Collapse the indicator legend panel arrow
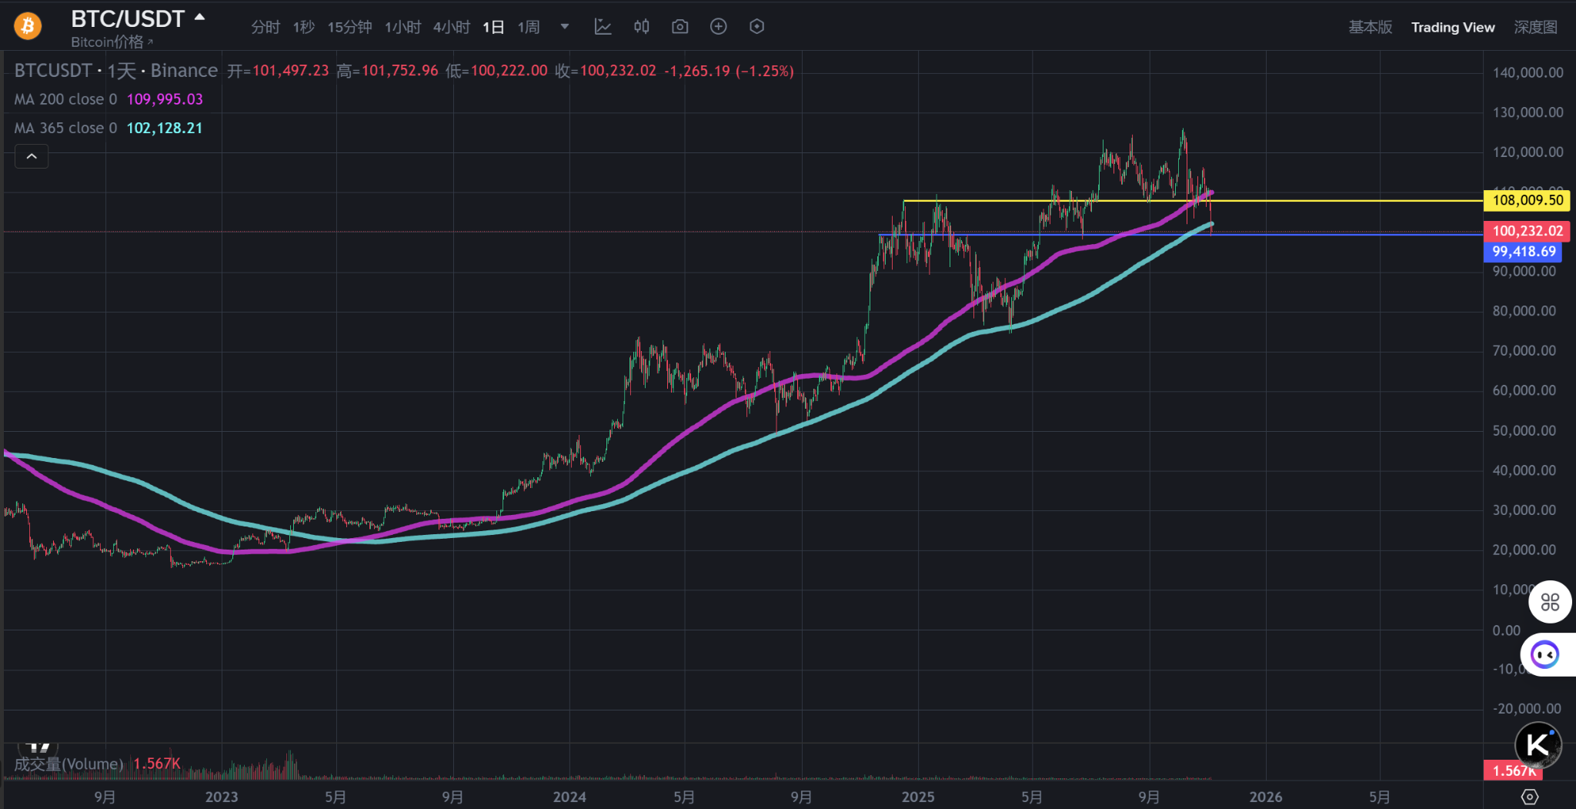This screenshot has width=1576, height=809. click(x=32, y=155)
